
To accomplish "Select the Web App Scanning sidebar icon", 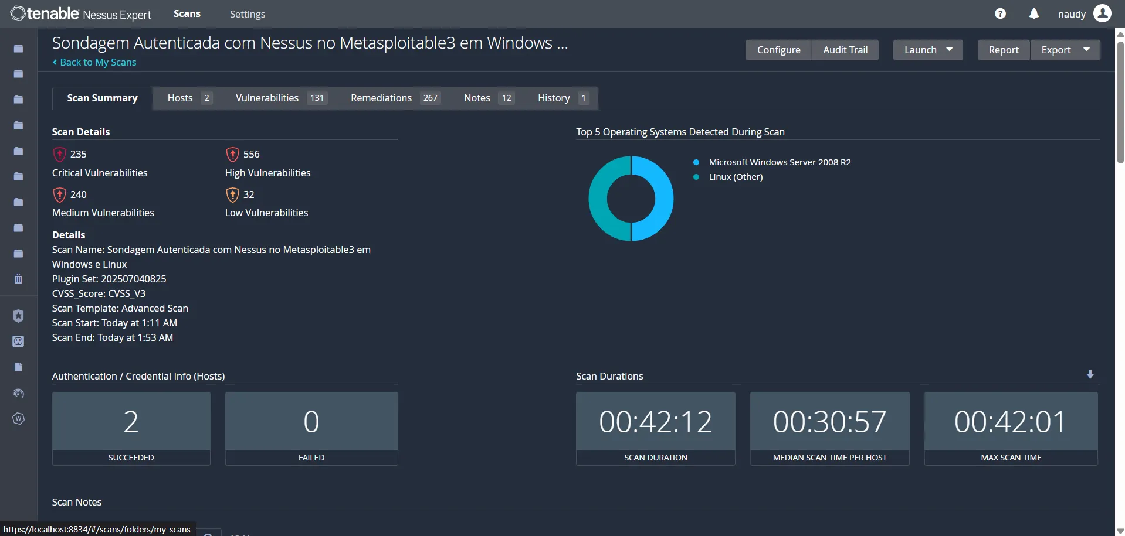I will tap(18, 418).
